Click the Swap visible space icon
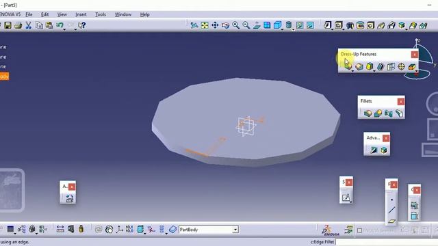This screenshot has height=246, width=438. (310, 25)
